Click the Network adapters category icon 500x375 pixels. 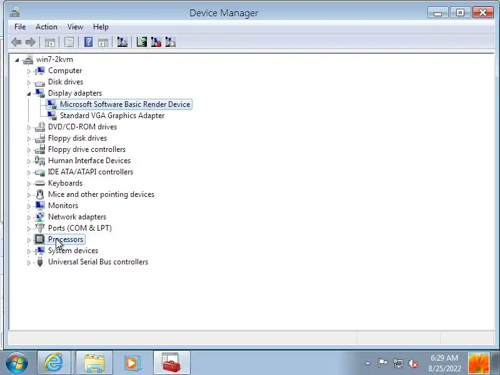pos(40,217)
